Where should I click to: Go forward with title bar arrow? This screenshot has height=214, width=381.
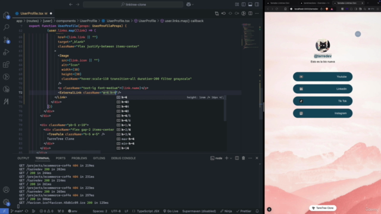[78, 4]
